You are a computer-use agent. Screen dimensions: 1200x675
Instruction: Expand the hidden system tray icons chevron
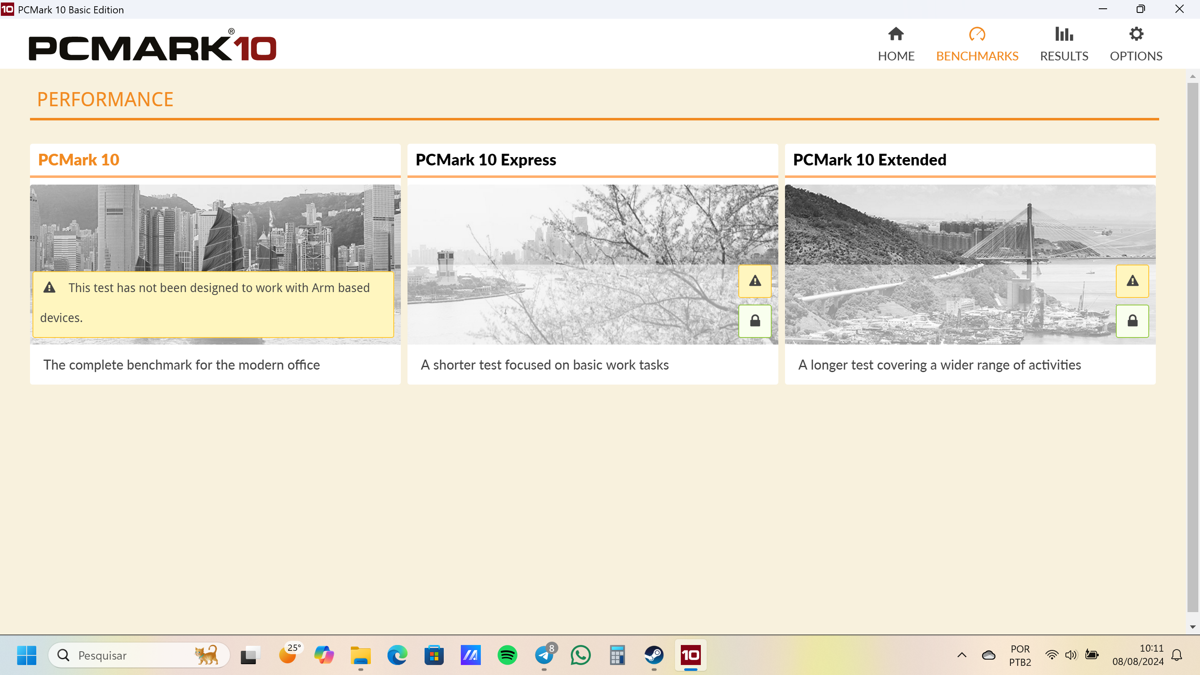pyautogui.click(x=962, y=655)
